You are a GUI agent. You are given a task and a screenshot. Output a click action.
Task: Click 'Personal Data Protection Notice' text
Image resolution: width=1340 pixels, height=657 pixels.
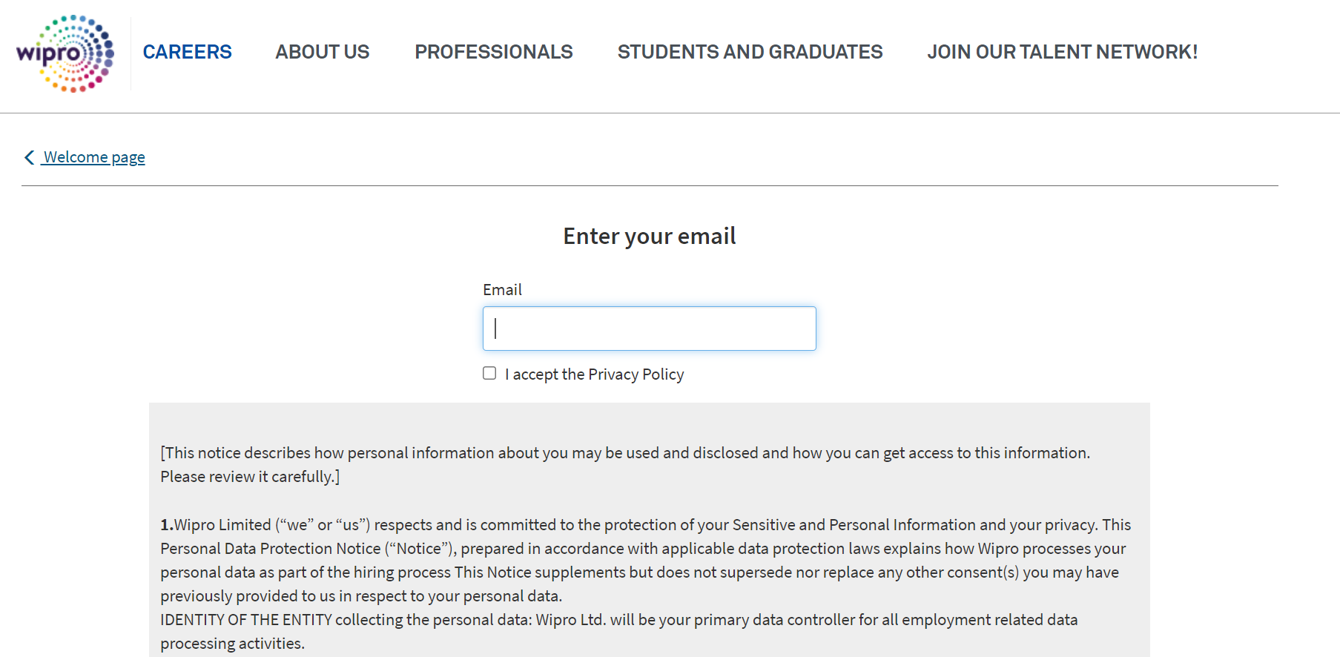coord(271,549)
